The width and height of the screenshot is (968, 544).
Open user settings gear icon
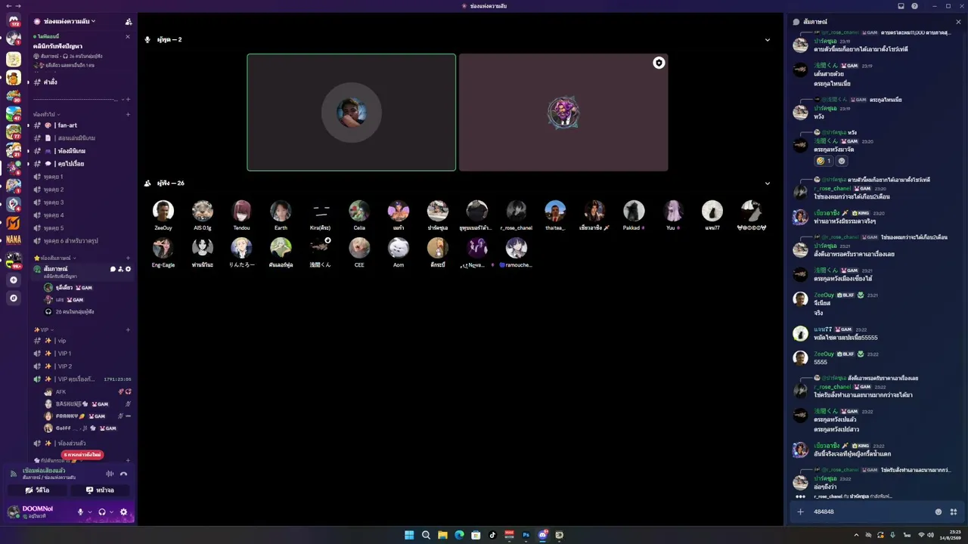[x=123, y=512]
